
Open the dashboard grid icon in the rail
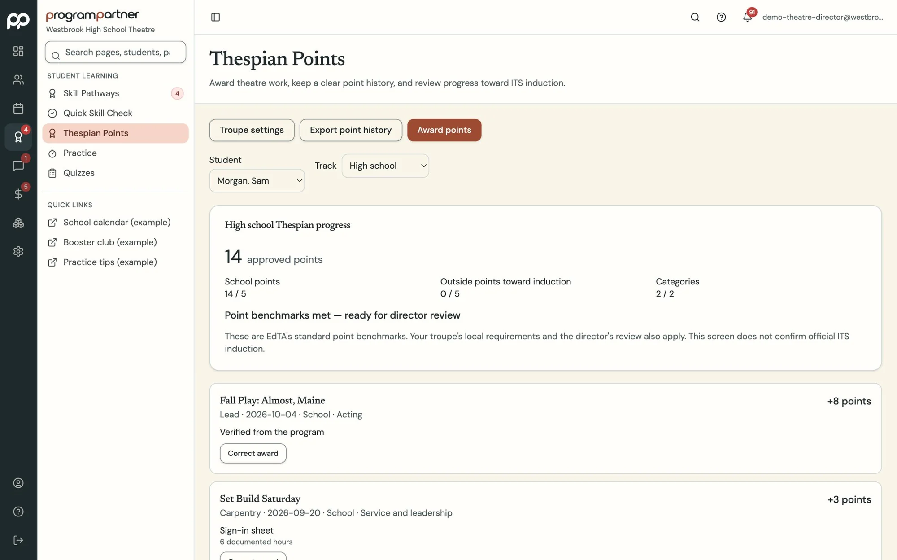[18, 51]
